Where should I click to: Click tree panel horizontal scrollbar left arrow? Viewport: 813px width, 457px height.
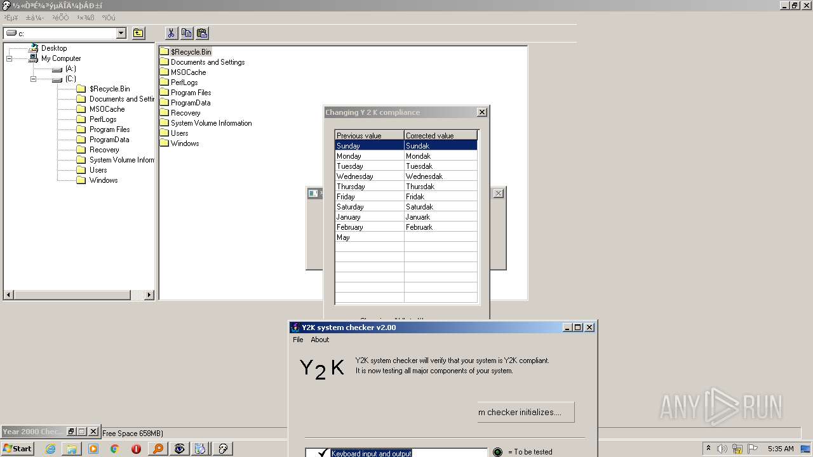click(9, 295)
